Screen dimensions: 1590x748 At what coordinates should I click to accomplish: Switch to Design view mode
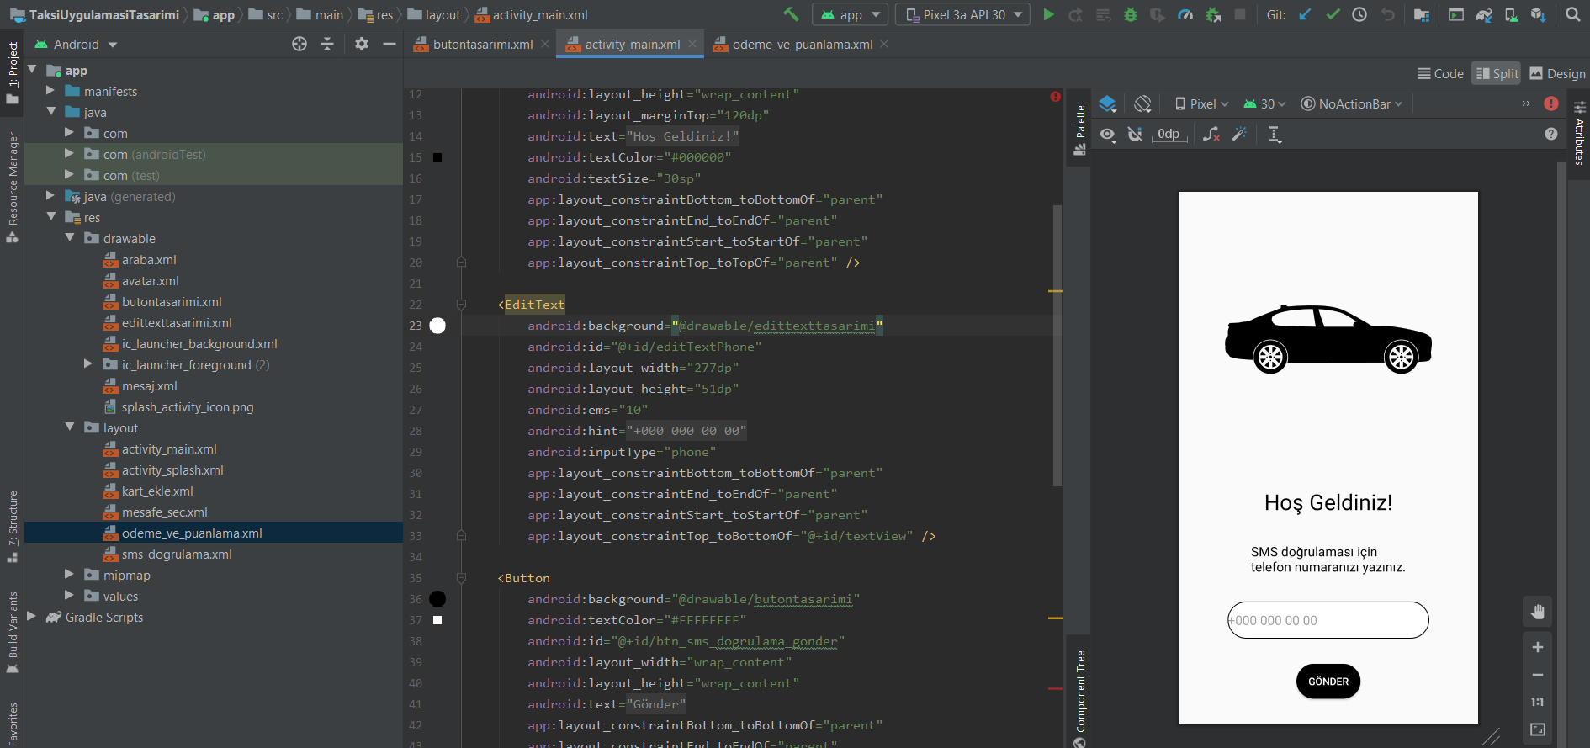point(1557,73)
